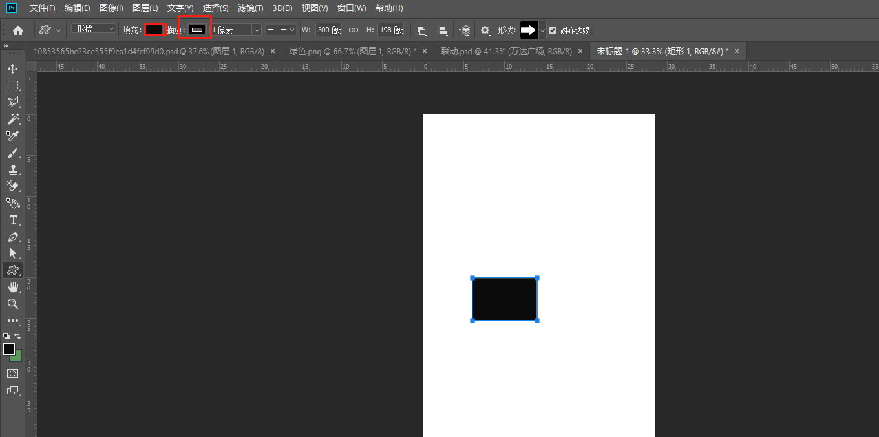Open the custom shape picker arrow

(x=542, y=30)
